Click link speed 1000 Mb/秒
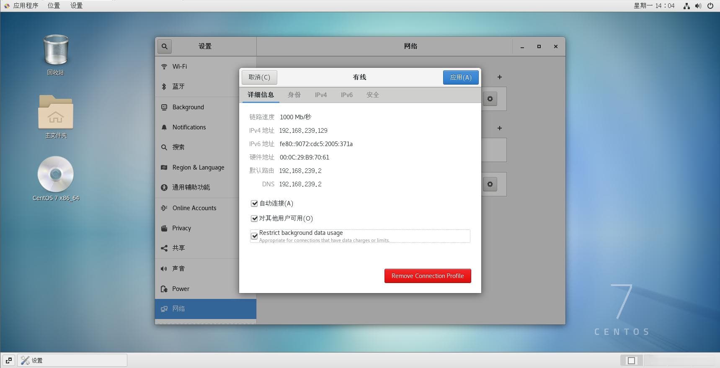 coord(296,117)
